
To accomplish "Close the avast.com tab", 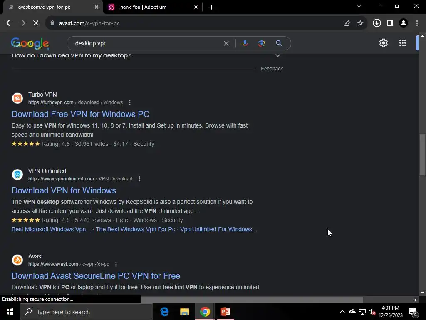I will click(97, 7).
